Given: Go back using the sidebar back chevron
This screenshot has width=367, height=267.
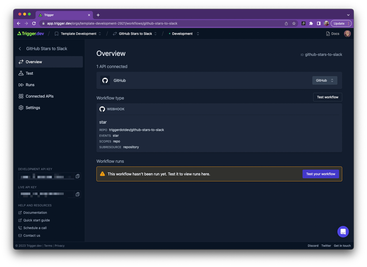Looking at the screenshot, I should coord(20,49).
